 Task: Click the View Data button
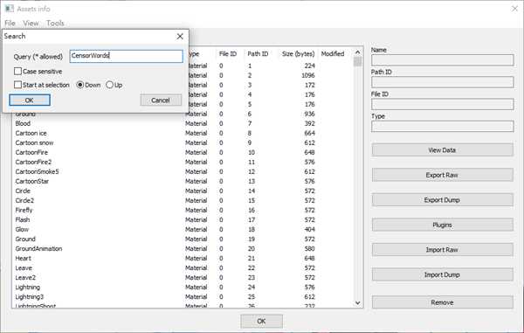coord(442,150)
